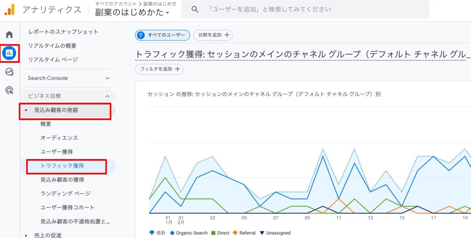Toggle the Direct legend series
The width and height of the screenshot is (471, 238).
pos(220,233)
